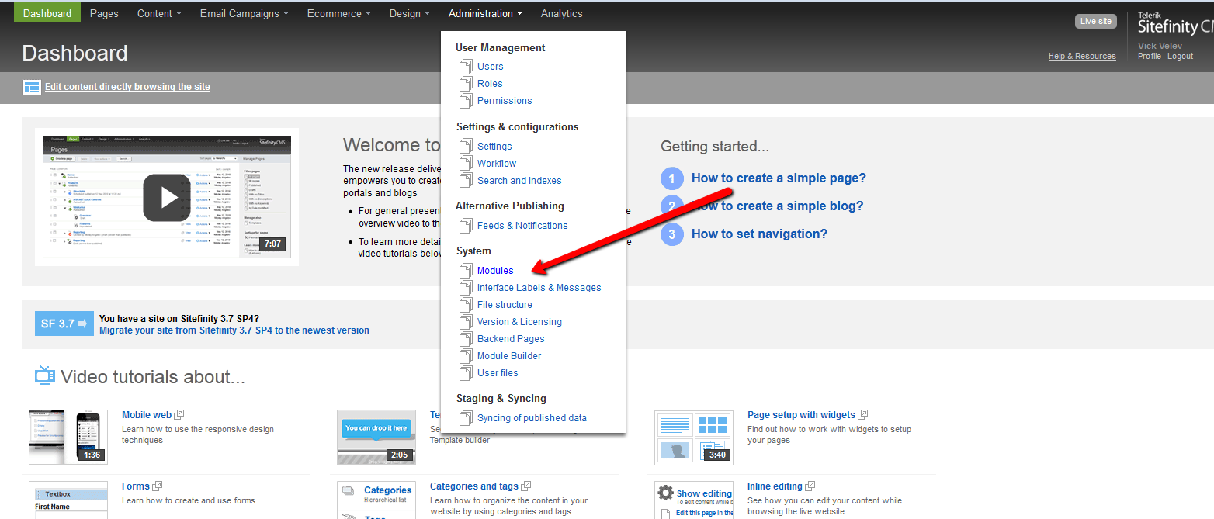This screenshot has height=519, width=1214.
Task: Play the welcome overview video
Action: tap(167, 197)
